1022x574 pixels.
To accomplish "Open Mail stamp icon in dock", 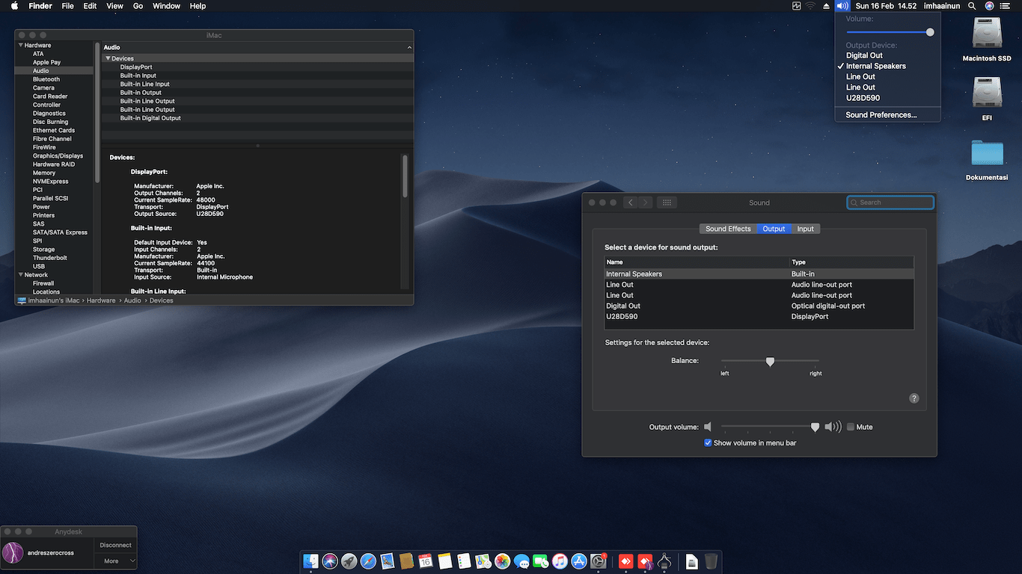I will (x=388, y=561).
